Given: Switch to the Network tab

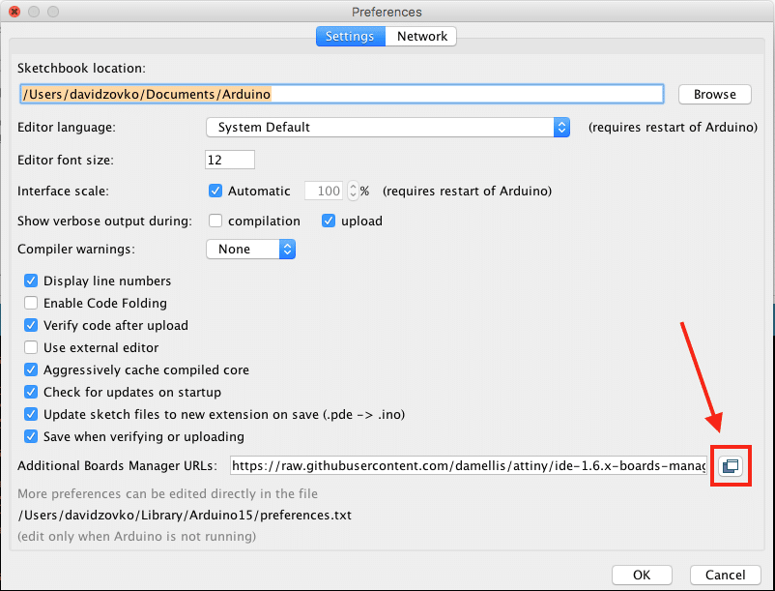Looking at the screenshot, I should tap(421, 36).
